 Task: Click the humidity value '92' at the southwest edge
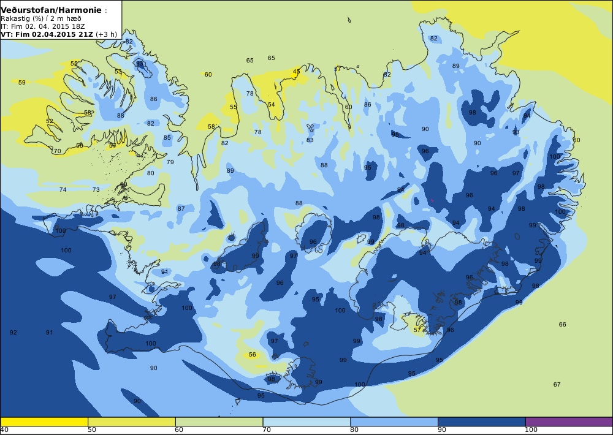(13, 333)
